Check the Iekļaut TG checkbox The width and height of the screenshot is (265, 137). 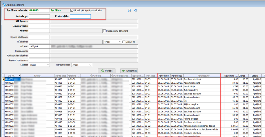point(124,42)
